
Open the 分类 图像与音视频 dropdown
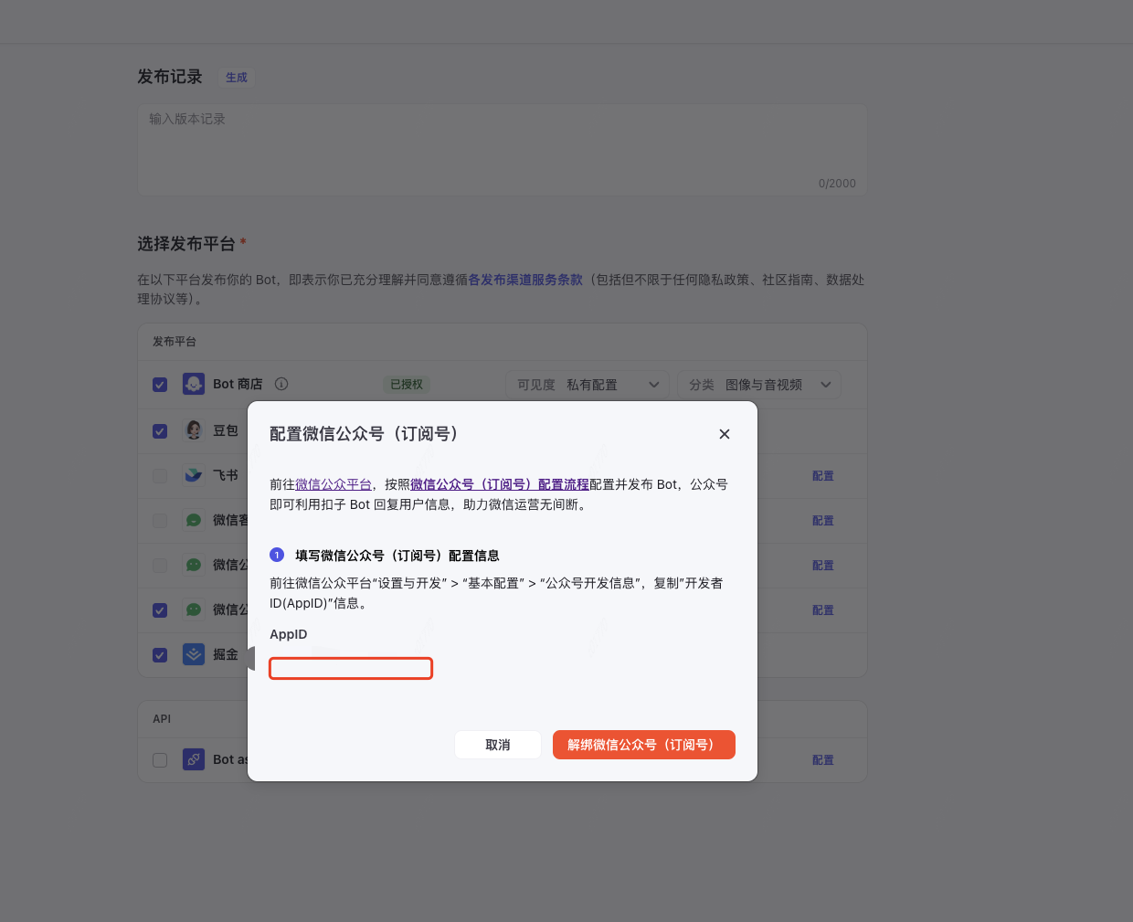(759, 385)
